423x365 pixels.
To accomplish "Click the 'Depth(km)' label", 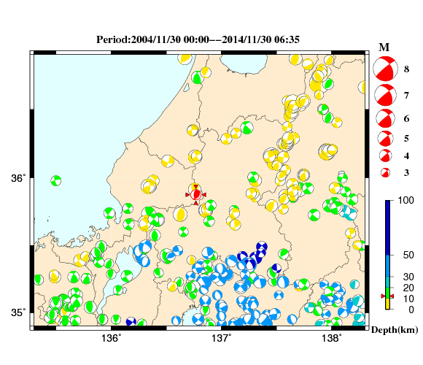I will [395, 330].
